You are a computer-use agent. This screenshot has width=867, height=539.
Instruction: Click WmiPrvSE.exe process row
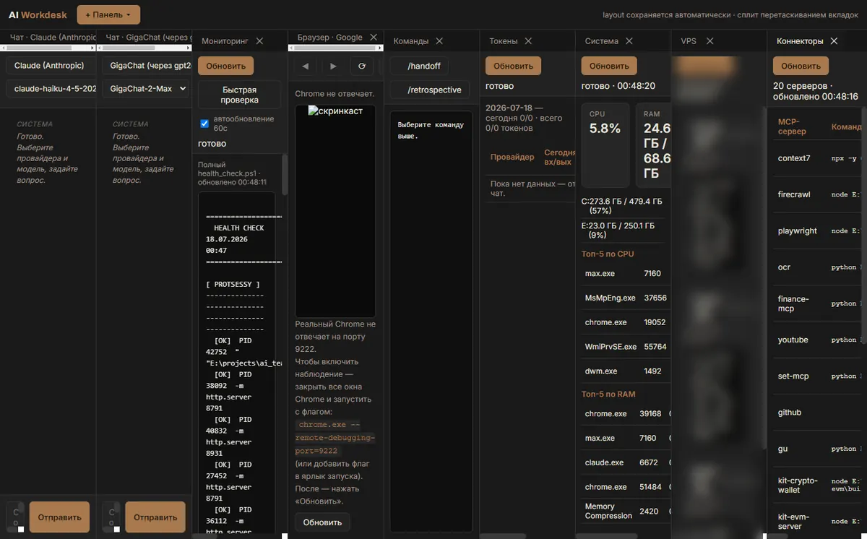click(x=626, y=347)
